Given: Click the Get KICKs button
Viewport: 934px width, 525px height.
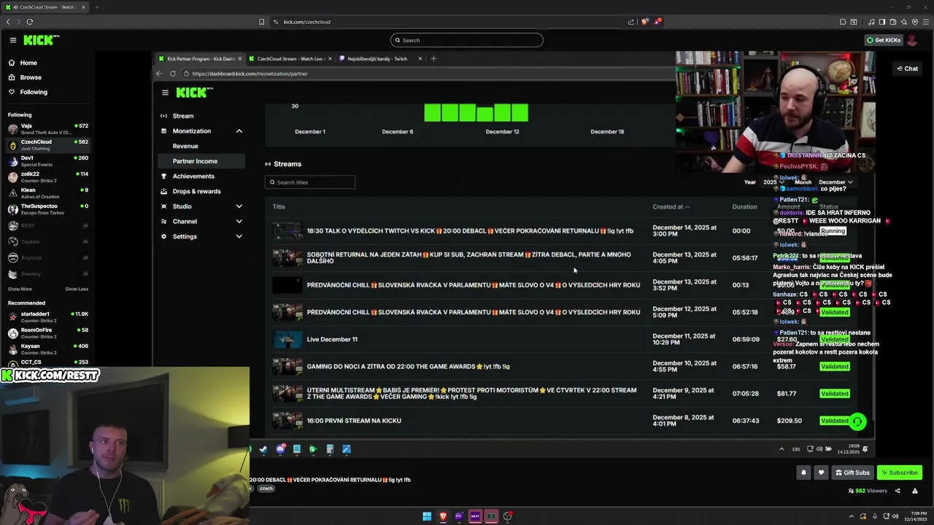Looking at the screenshot, I should 884,40.
